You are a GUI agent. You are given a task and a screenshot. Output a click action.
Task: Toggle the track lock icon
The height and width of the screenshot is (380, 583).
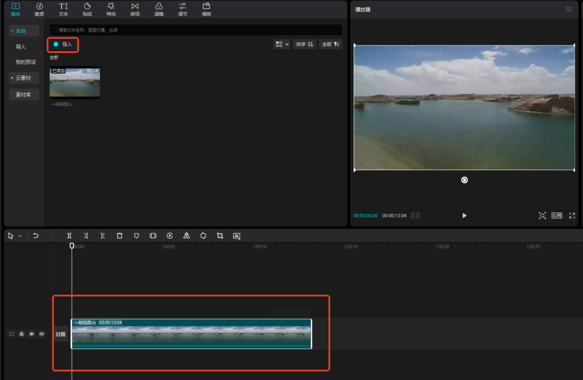pyautogui.click(x=21, y=334)
